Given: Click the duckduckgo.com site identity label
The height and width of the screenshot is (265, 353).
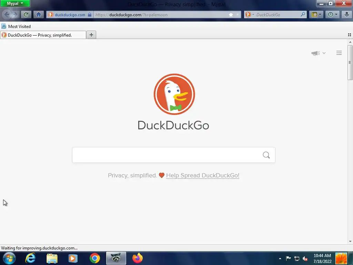Looking at the screenshot, I should [x=70, y=14].
